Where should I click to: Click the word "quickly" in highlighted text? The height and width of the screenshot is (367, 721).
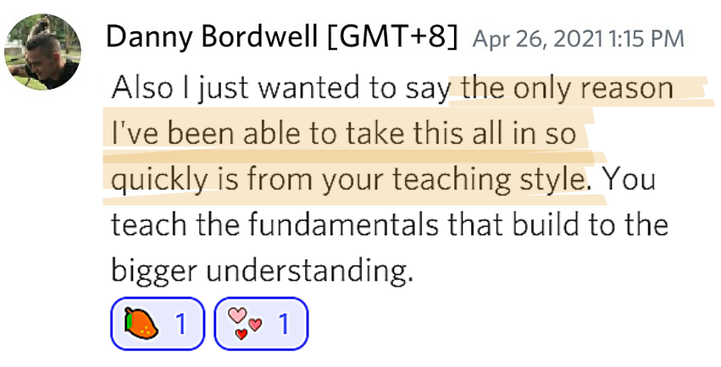pos(159,178)
